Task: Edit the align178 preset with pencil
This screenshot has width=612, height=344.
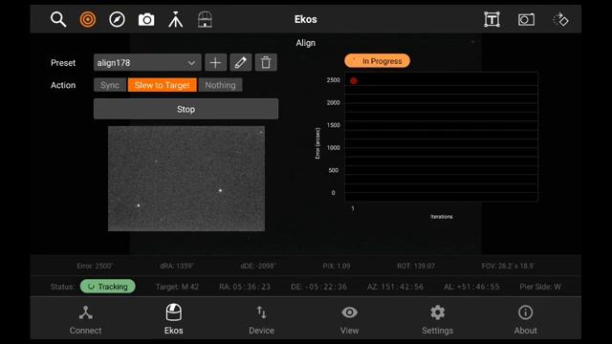Action: tap(240, 62)
